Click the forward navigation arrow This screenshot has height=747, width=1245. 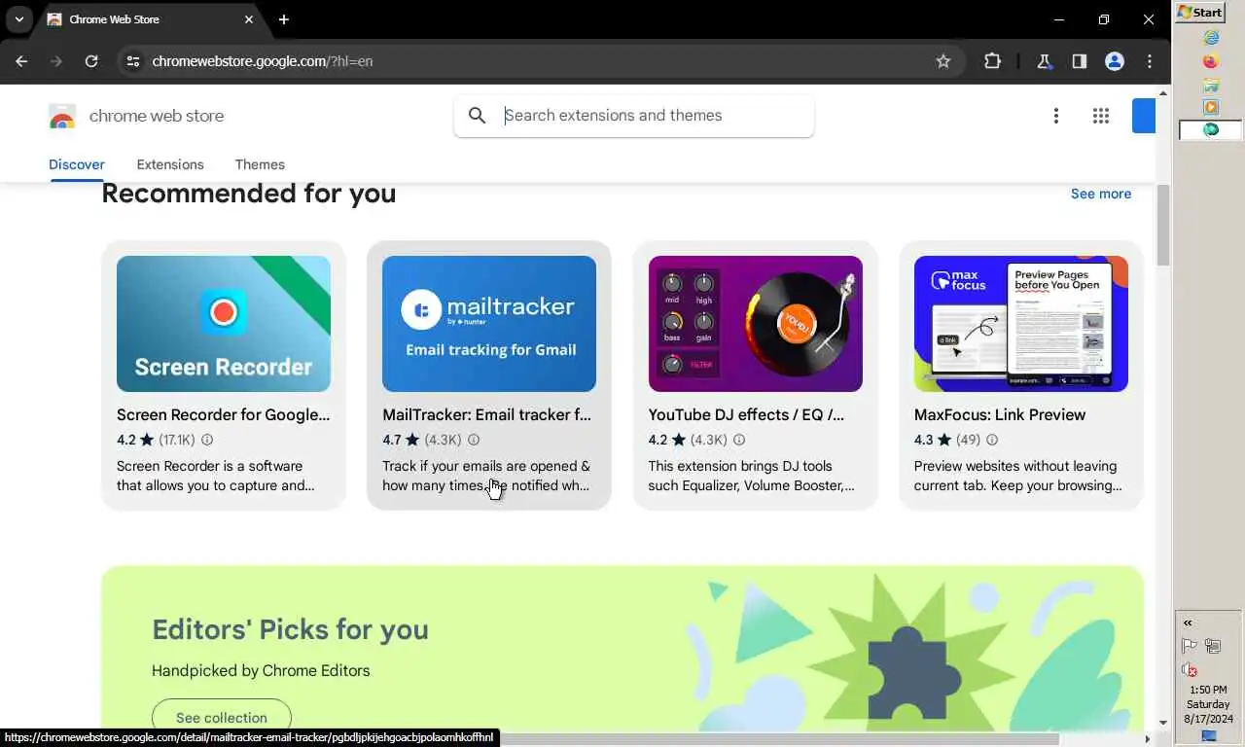coord(56,61)
